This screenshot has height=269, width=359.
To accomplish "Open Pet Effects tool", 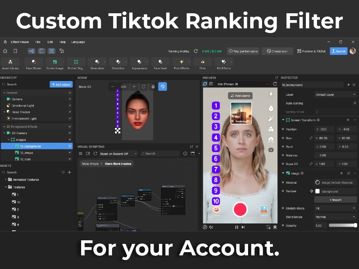I will [224, 64].
